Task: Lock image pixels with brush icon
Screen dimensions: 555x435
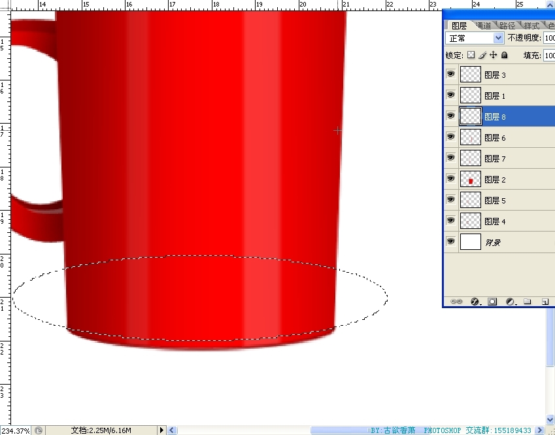Action: [482, 56]
